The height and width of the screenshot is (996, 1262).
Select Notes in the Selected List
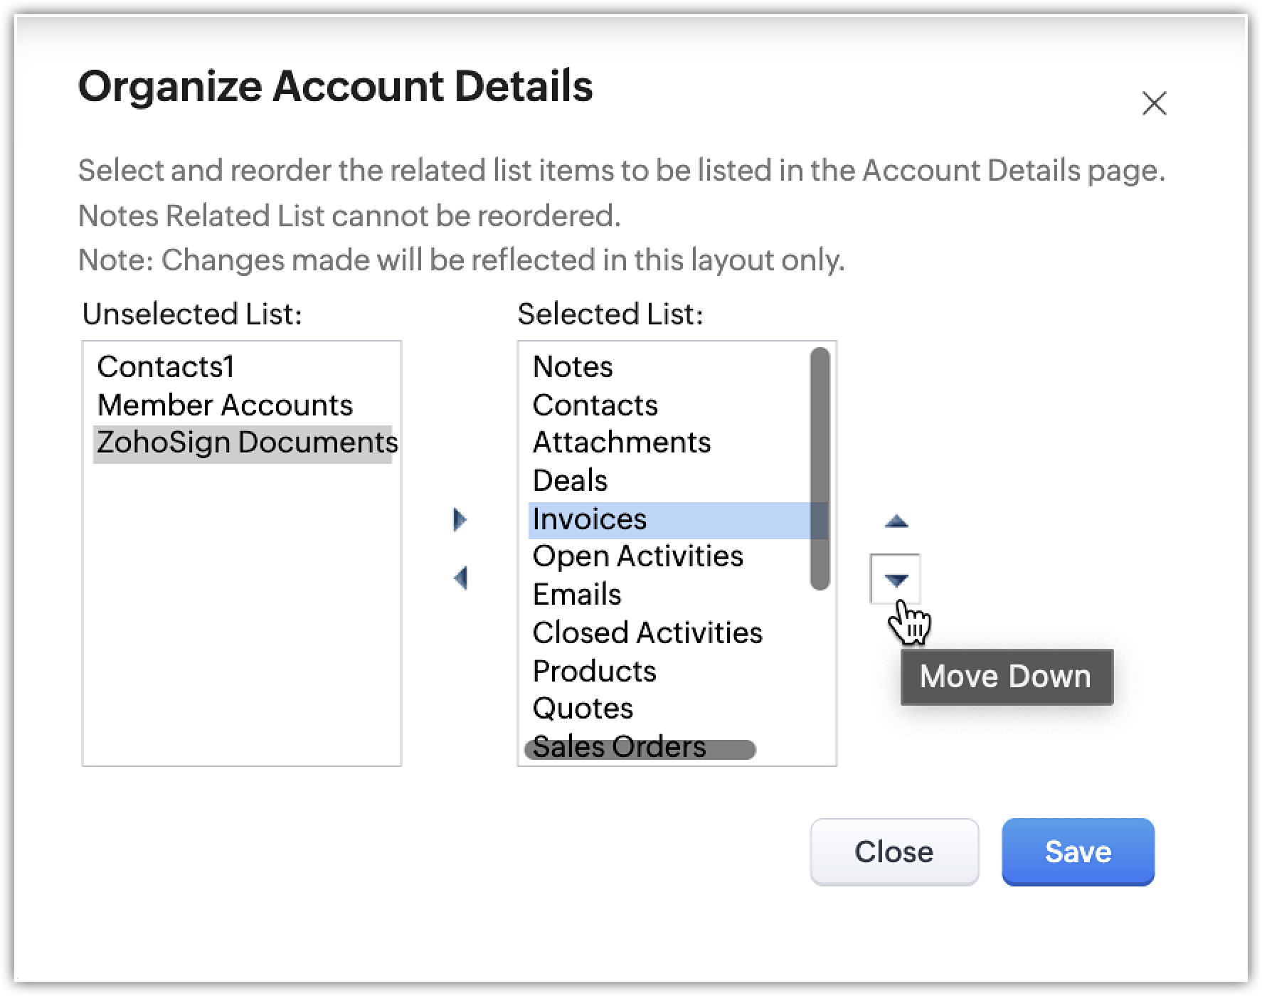(x=573, y=367)
